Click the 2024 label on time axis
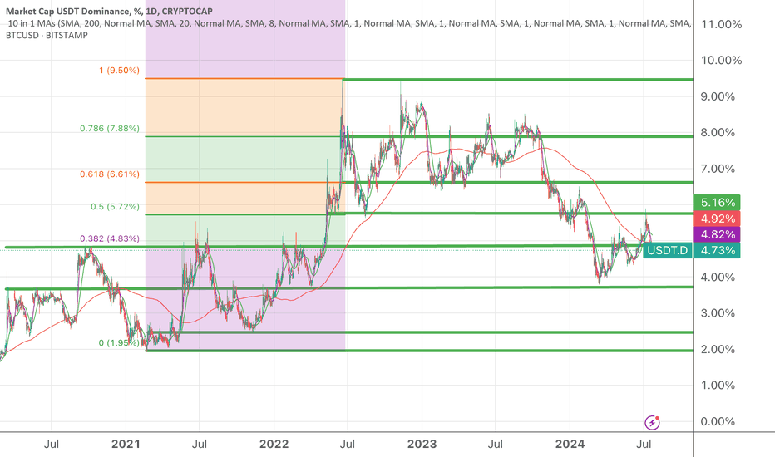The image size is (775, 457). click(570, 444)
